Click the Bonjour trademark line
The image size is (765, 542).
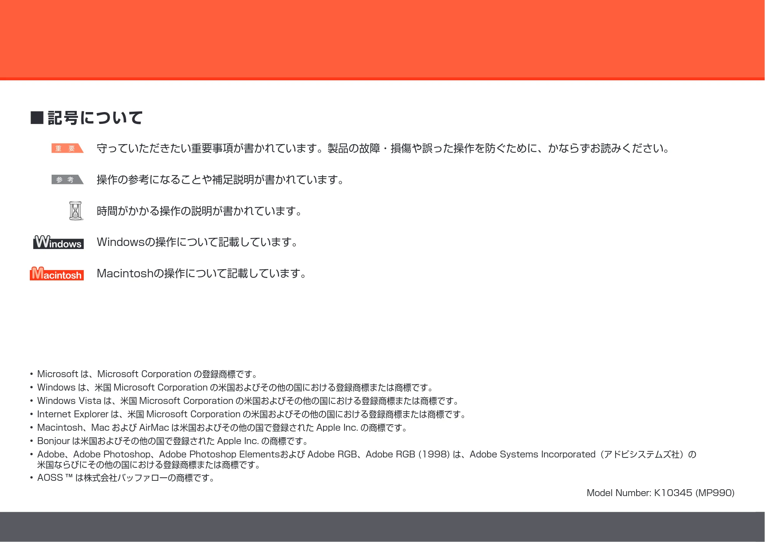(173, 441)
